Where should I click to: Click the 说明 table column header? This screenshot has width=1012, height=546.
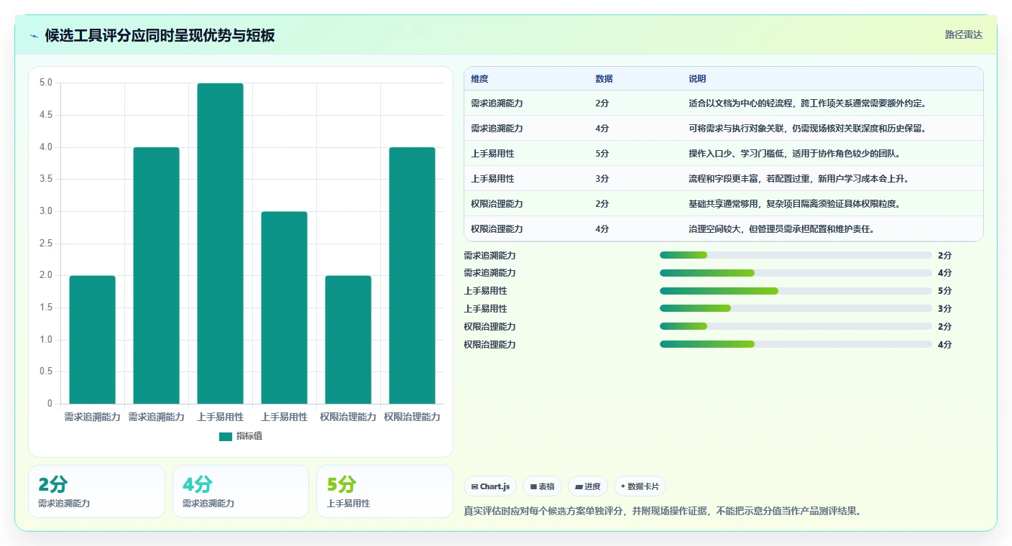pyautogui.click(x=697, y=79)
